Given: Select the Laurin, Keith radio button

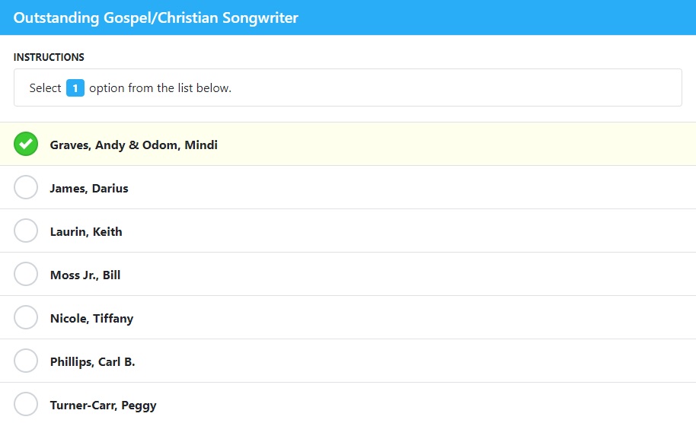Looking at the screenshot, I should [26, 231].
